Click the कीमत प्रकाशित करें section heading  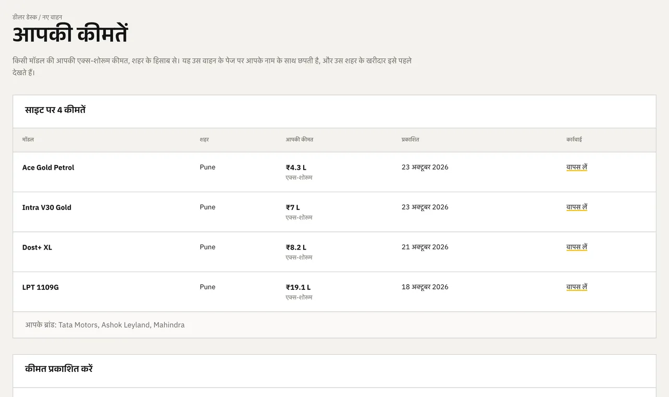tap(59, 369)
